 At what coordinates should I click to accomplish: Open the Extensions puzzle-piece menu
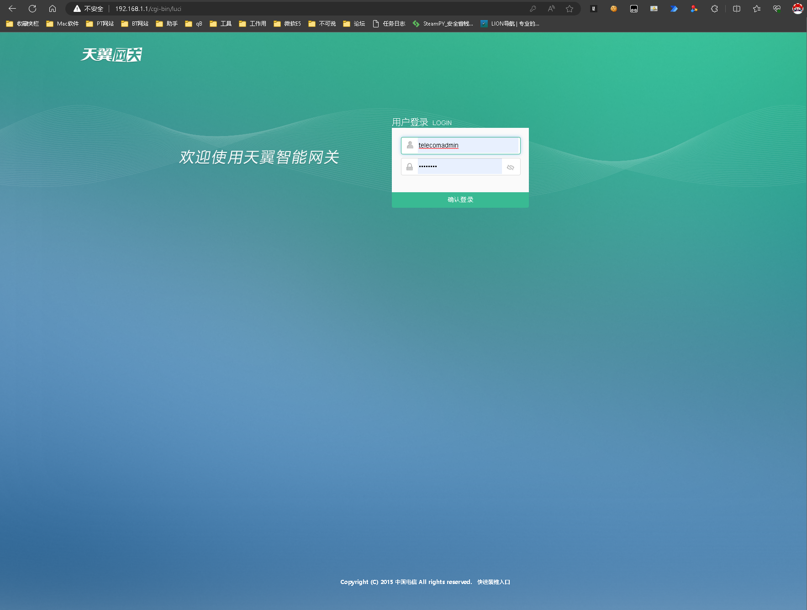714,9
